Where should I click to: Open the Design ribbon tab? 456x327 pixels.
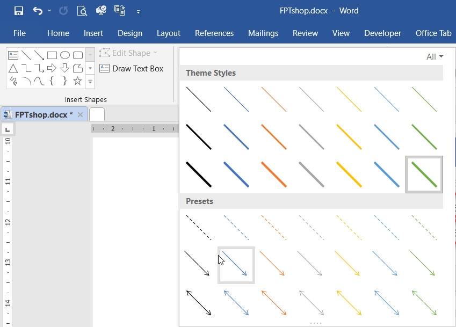pos(129,33)
